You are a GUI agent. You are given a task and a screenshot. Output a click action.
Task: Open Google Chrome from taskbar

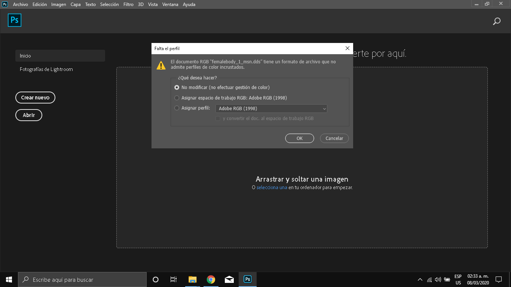click(211, 280)
